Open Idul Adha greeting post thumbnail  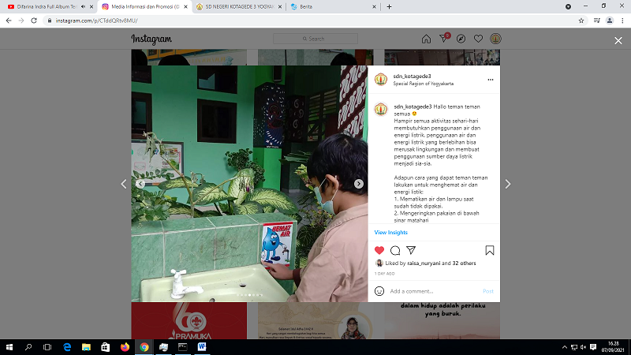pos(315,321)
